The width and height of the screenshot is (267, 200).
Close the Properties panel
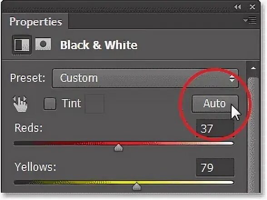pyautogui.click(x=252, y=7)
